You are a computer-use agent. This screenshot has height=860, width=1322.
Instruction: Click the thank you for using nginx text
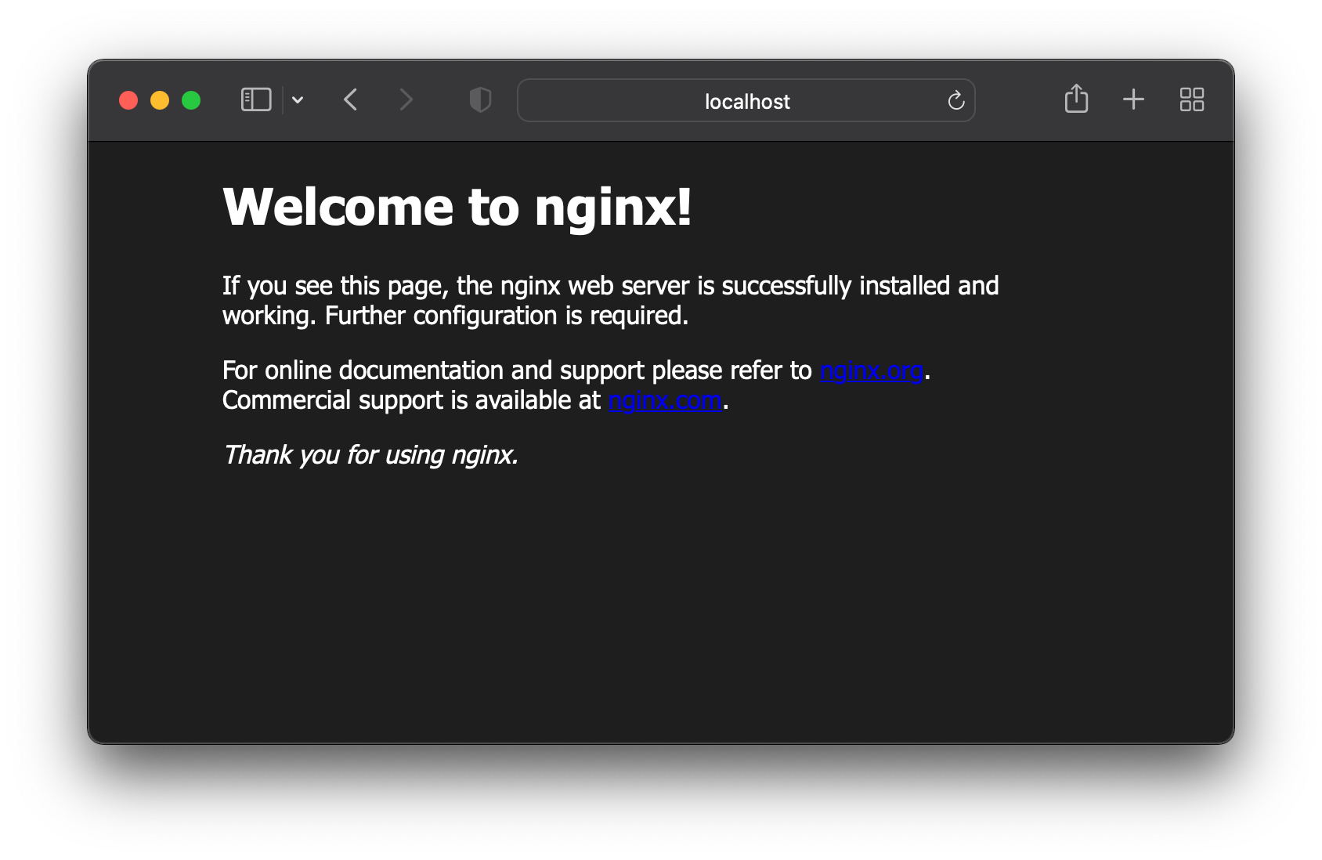pyautogui.click(x=370, y=454)
